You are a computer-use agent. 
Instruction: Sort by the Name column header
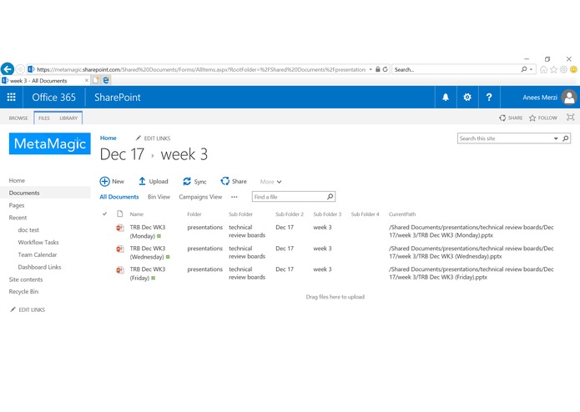pyautogui.click(x=137, y=214)
